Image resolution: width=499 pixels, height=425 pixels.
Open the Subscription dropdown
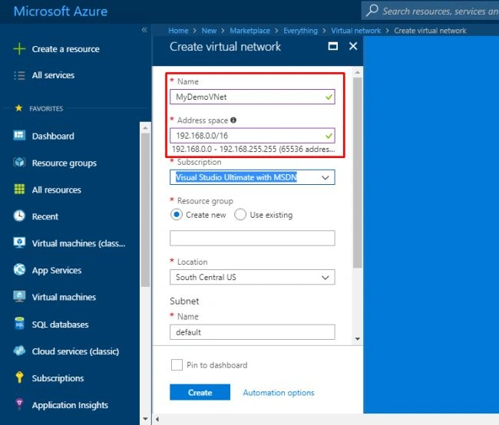point(252,177)
